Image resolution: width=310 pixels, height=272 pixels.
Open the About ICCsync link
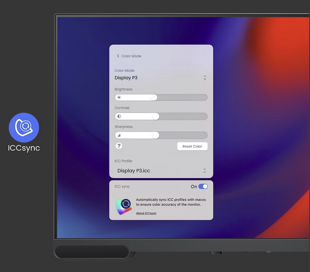146,213
